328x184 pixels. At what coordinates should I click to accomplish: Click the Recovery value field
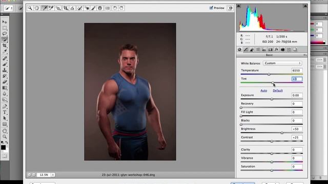(x=297, y=104)
